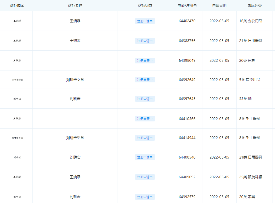Click application number 64392579

[x=187, y=197]
